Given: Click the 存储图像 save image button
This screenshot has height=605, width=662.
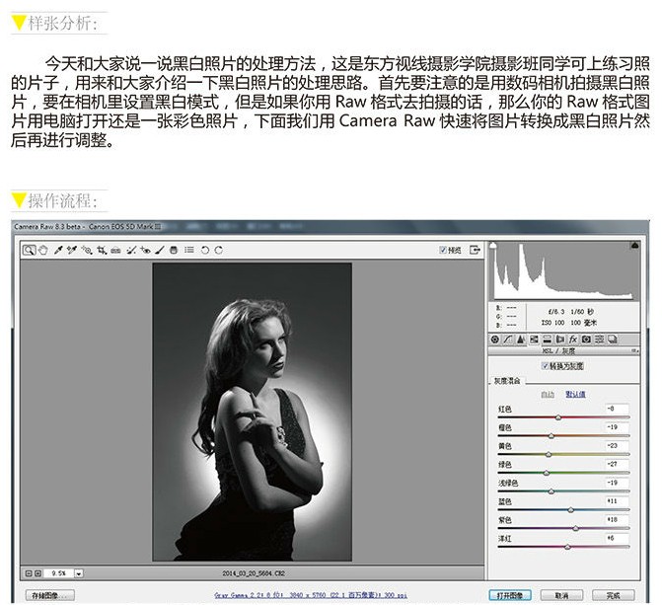Looking at the screenshot, I should 50,595.
